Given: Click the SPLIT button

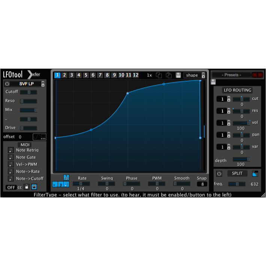Looking at the screenshot, I should click(x=237, y=174).
